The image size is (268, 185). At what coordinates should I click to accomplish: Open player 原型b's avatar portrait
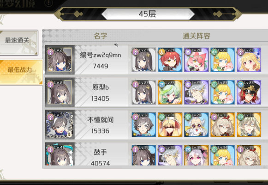(60, 92)
